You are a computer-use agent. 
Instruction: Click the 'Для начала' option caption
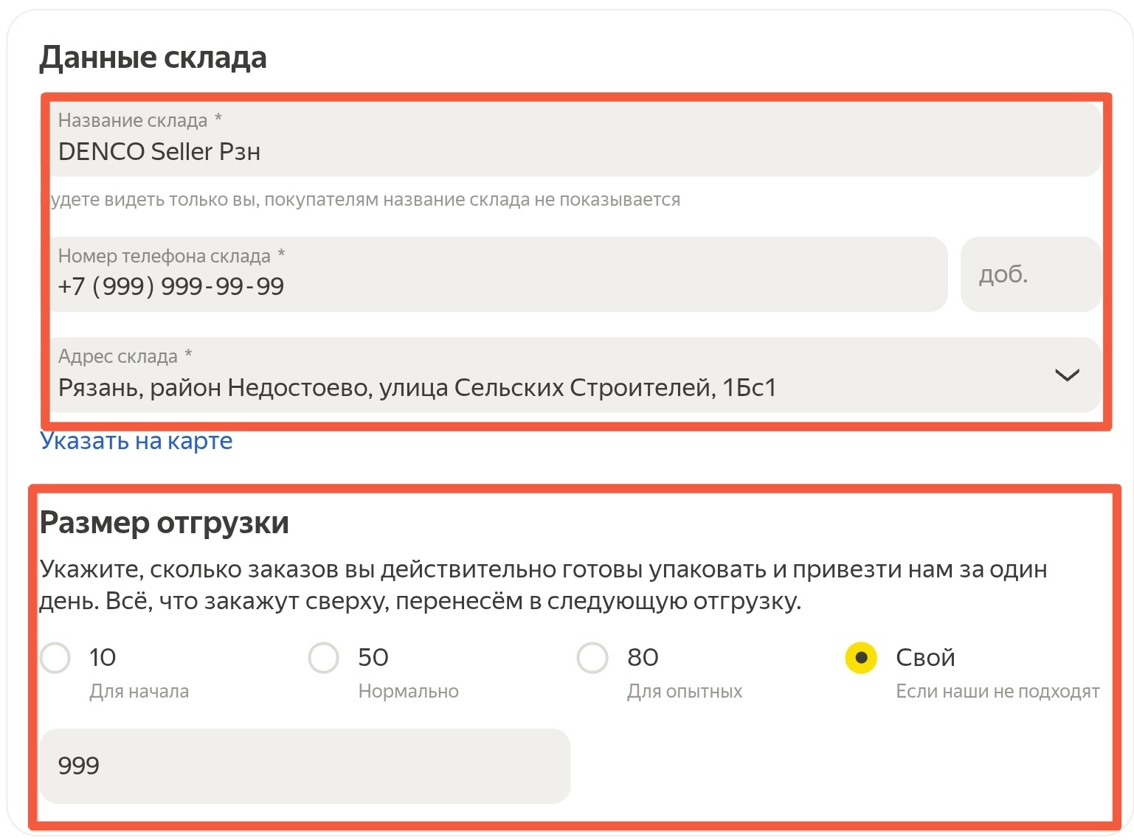(x=139, y=692)
